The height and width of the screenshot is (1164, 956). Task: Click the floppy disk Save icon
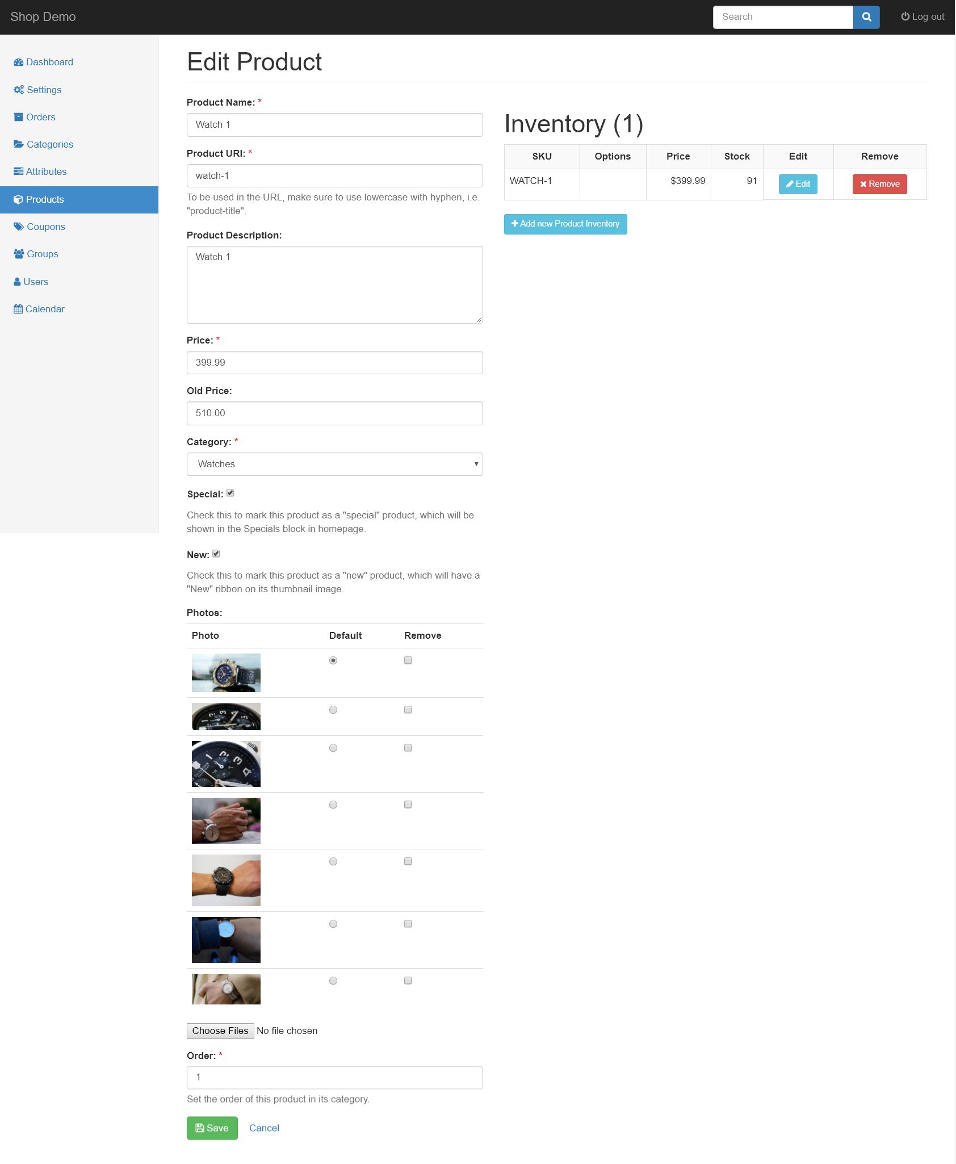click(200, 1128)
